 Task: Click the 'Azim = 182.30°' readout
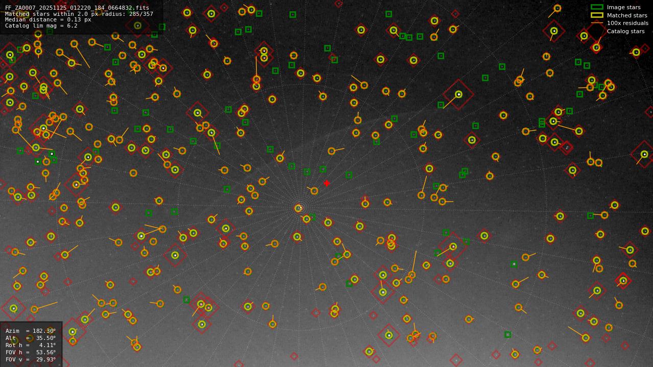pos(31,331)
